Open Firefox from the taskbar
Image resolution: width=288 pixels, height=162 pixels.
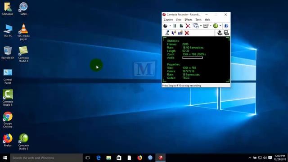[x=140, y=158]
